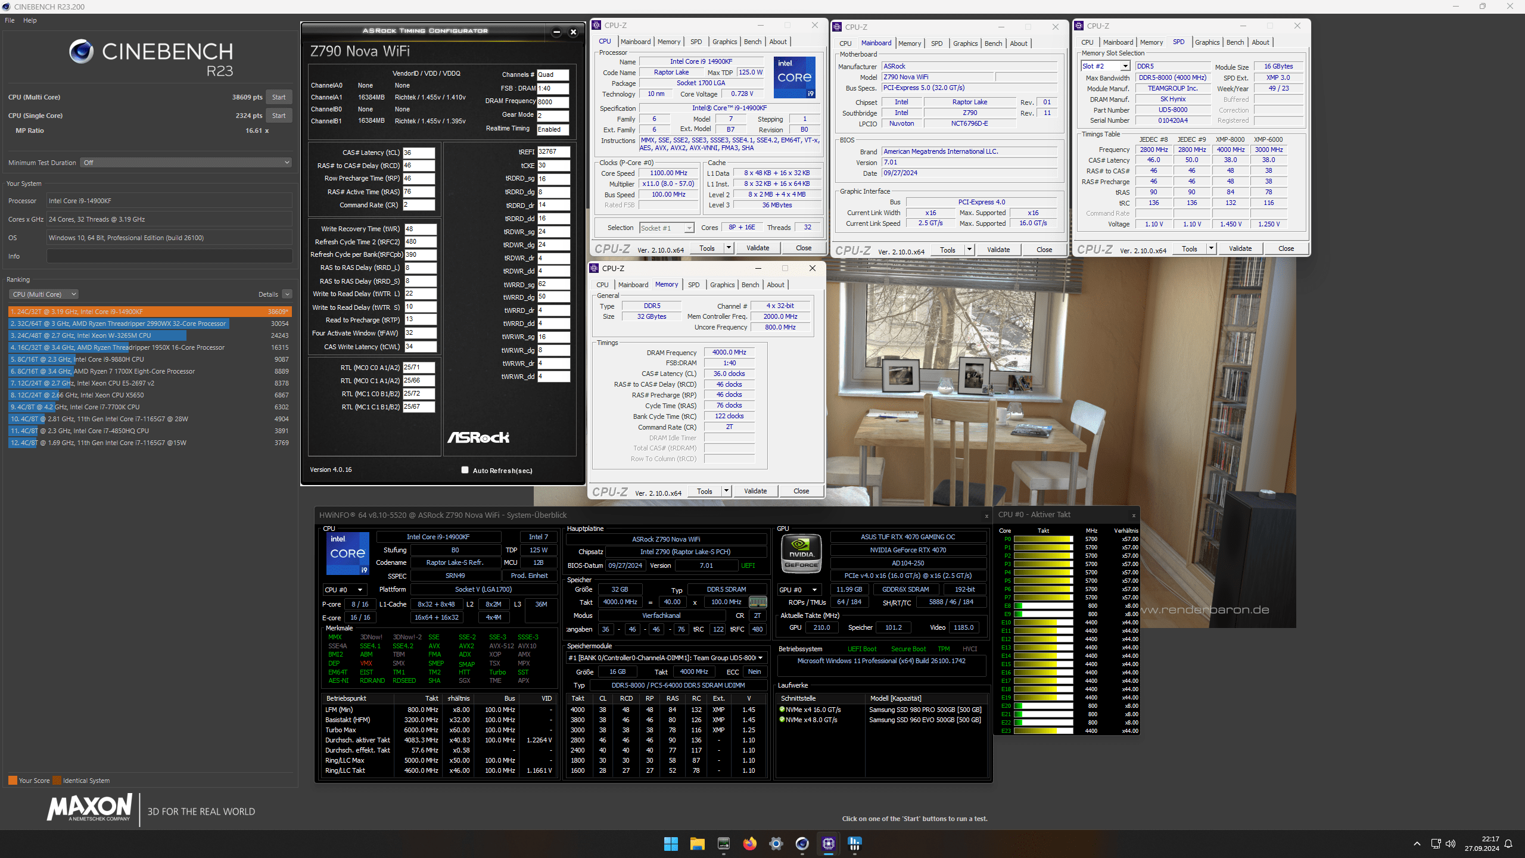Minimize the ASRock Timing Configurator window

pos(556,32)
